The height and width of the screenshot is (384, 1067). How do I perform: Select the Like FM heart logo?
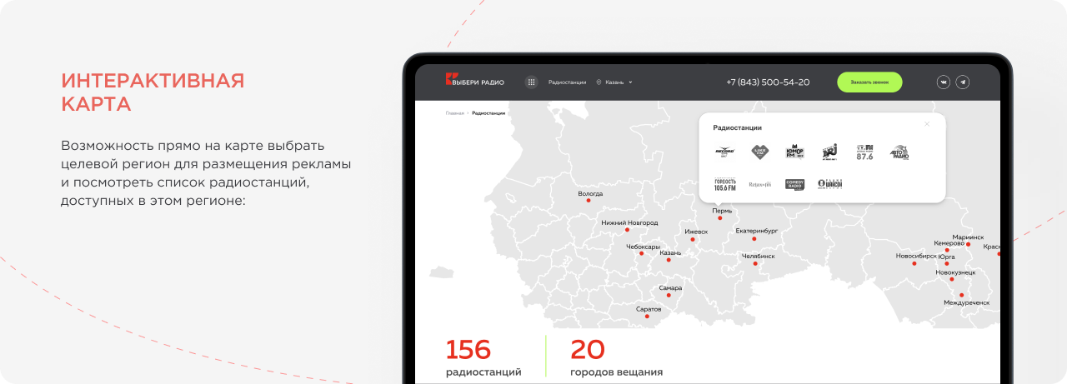(x=759, y=152)
